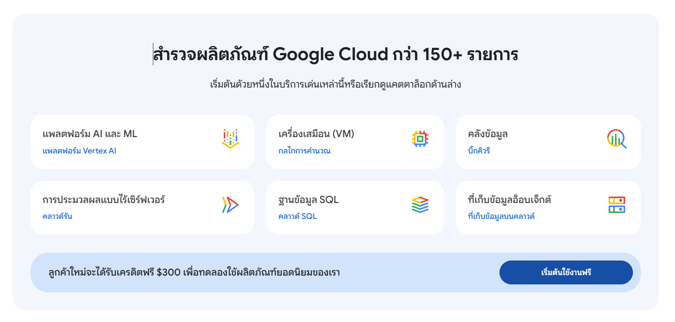
Task: Select the การประมวลผลแบบไร้เซิร์ฟเวอร์ card title
Action: click(104, 199)
